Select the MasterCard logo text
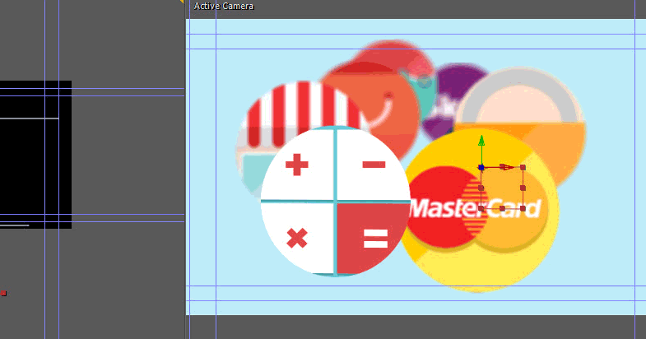The image size is (646, 339). point(475,207)
